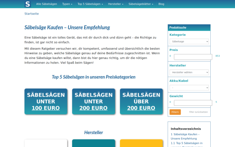Click the teal manufacturer card
The image size is (235, 147).
tap(94, 143)
